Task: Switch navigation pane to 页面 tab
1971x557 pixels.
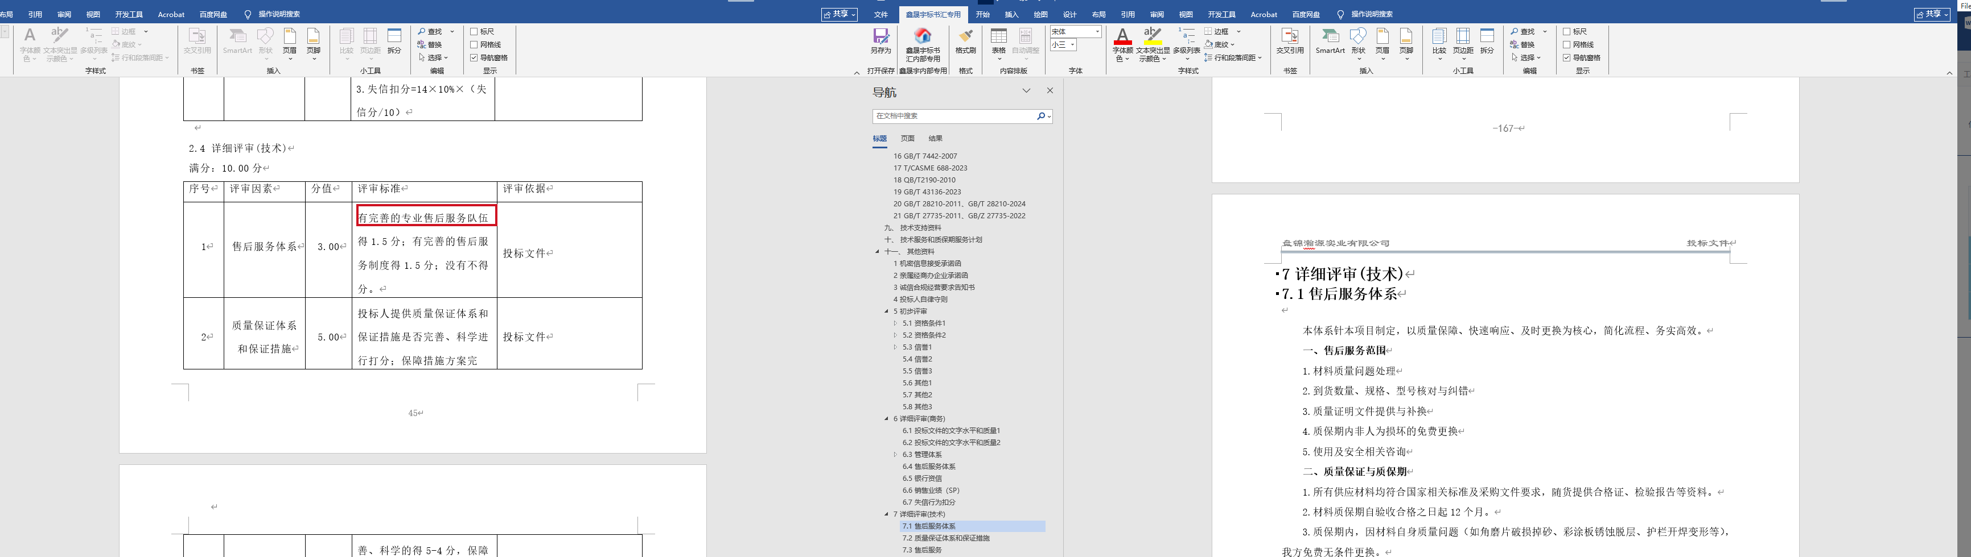Action: click(x=907, y=138)
